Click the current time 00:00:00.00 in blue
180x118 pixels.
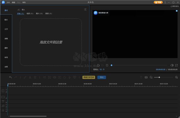[160, 70]
